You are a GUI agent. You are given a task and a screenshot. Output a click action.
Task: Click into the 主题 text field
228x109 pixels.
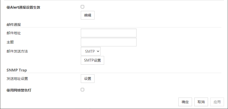(x=108, y=42)
